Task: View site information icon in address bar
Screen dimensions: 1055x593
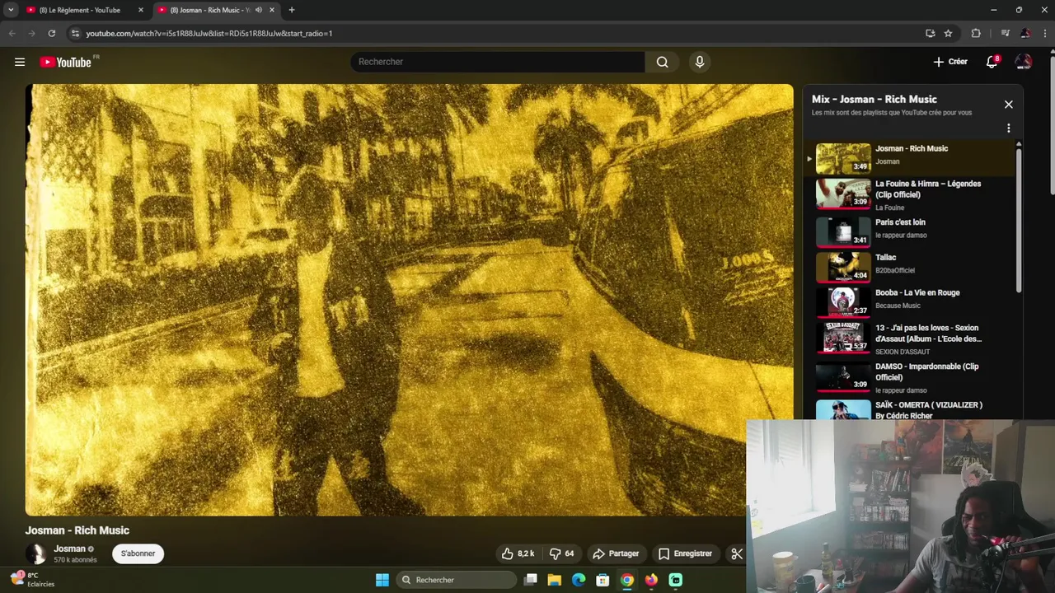Action: click(x=75, y=33)
